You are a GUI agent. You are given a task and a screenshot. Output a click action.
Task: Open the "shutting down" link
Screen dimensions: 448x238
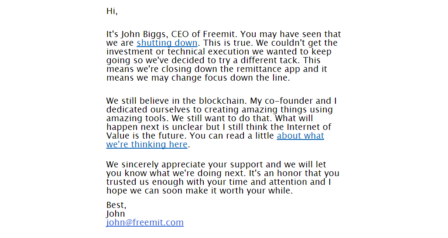click(x=167, y=43)
